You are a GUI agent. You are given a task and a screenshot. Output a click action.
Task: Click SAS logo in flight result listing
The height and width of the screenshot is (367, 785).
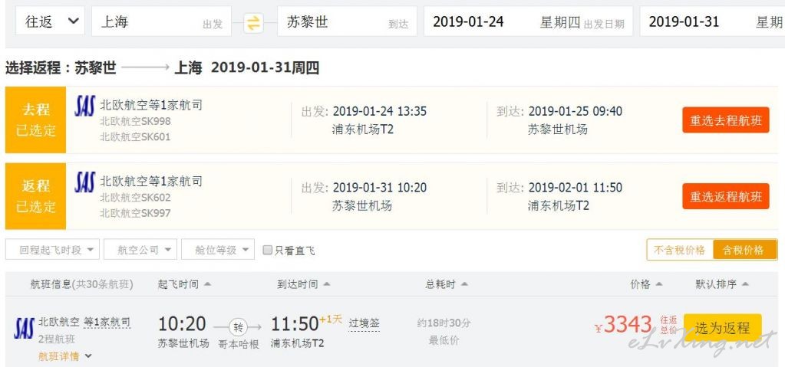click(24, 329)
